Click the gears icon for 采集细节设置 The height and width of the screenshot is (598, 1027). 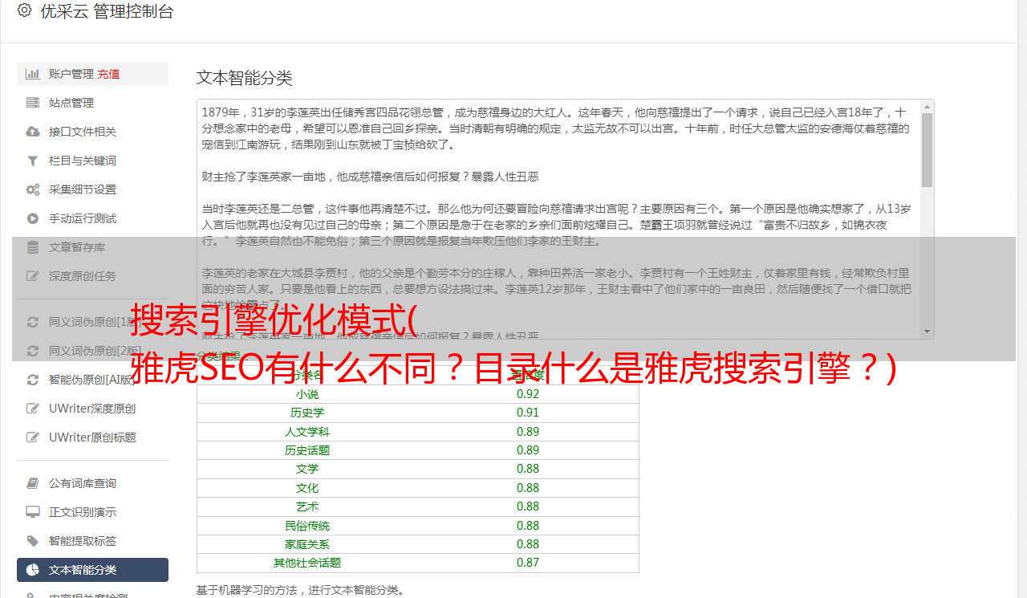pos(33,189)
